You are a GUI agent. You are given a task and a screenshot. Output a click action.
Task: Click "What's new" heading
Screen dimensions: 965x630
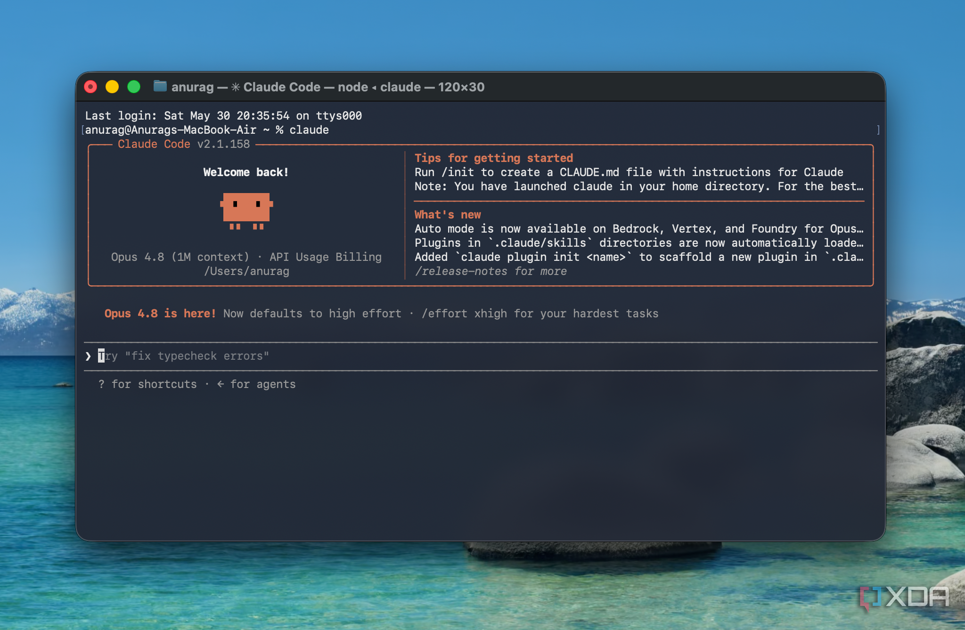448,215
